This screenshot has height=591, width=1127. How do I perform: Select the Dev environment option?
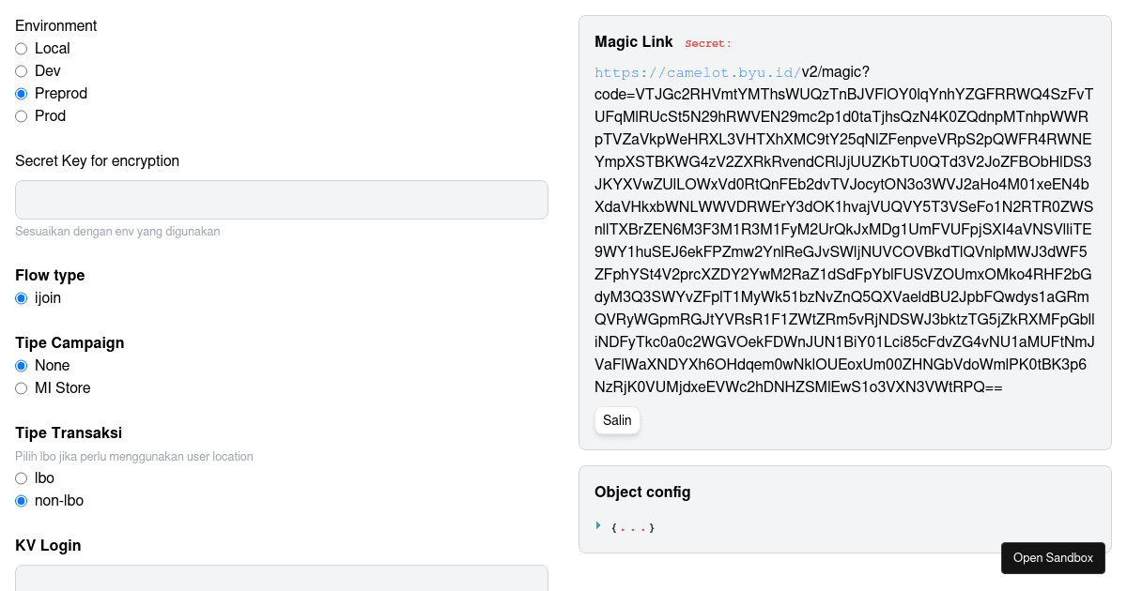click(21, 71)
